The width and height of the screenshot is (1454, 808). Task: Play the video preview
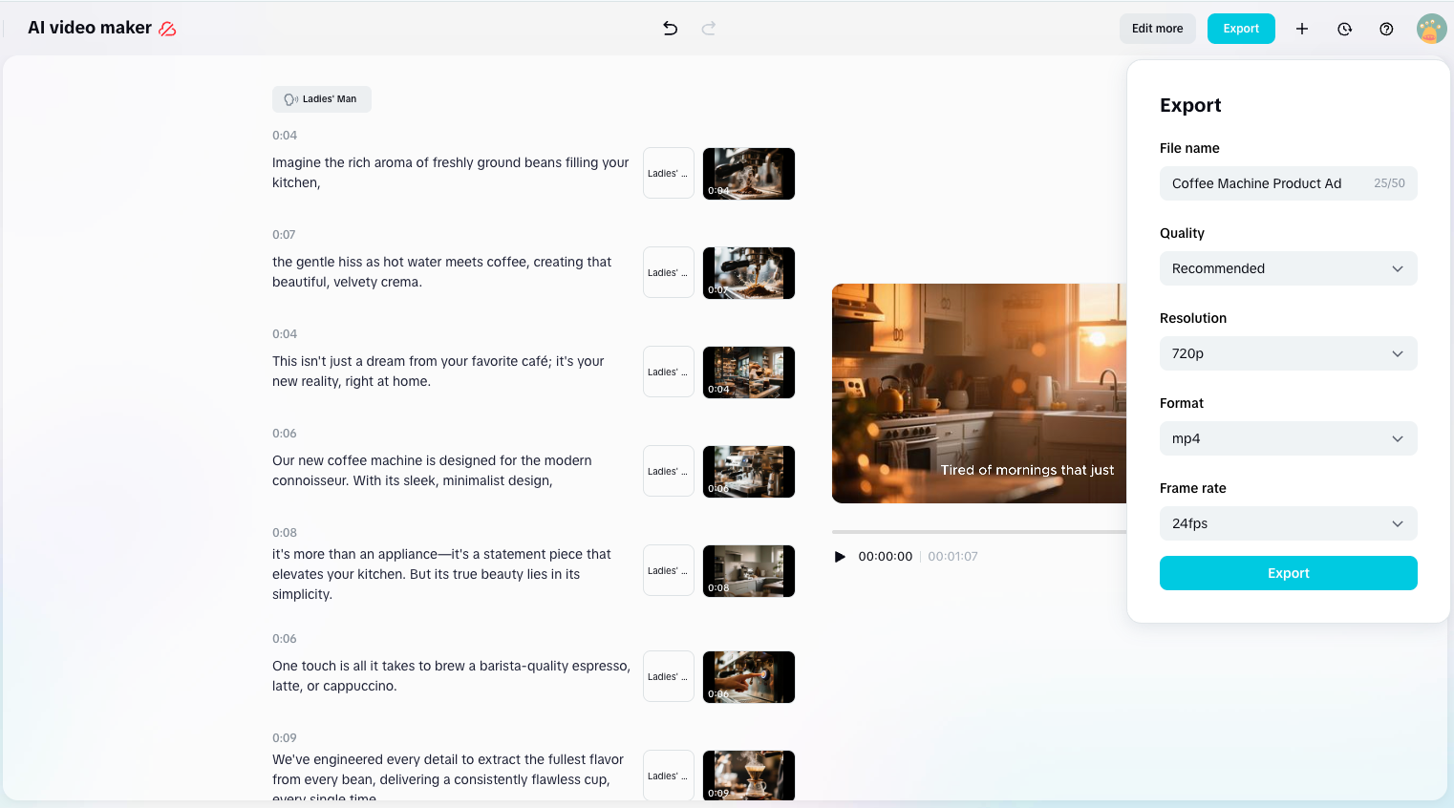(840, 556)
